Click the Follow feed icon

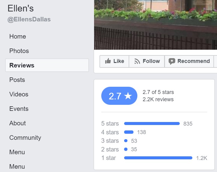point(137,61)
